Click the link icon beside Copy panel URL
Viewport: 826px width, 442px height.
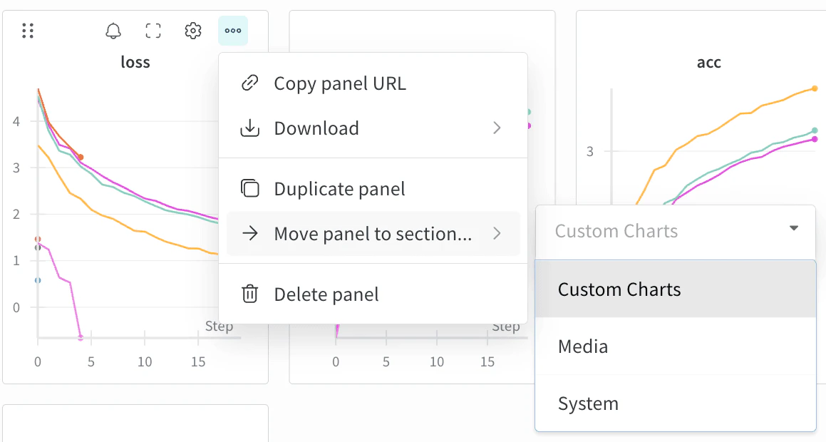[x=249, y=83]
